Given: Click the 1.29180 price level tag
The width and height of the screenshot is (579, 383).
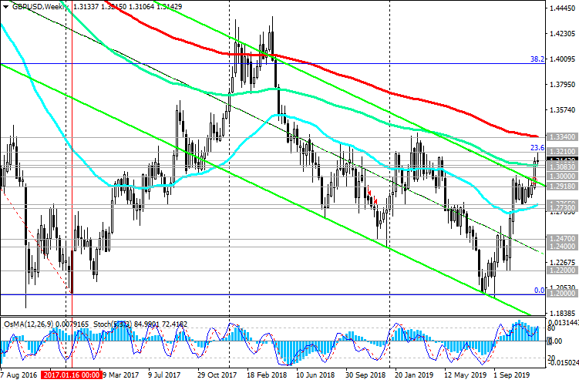Looking at the screenshot, I should (561, 186).
